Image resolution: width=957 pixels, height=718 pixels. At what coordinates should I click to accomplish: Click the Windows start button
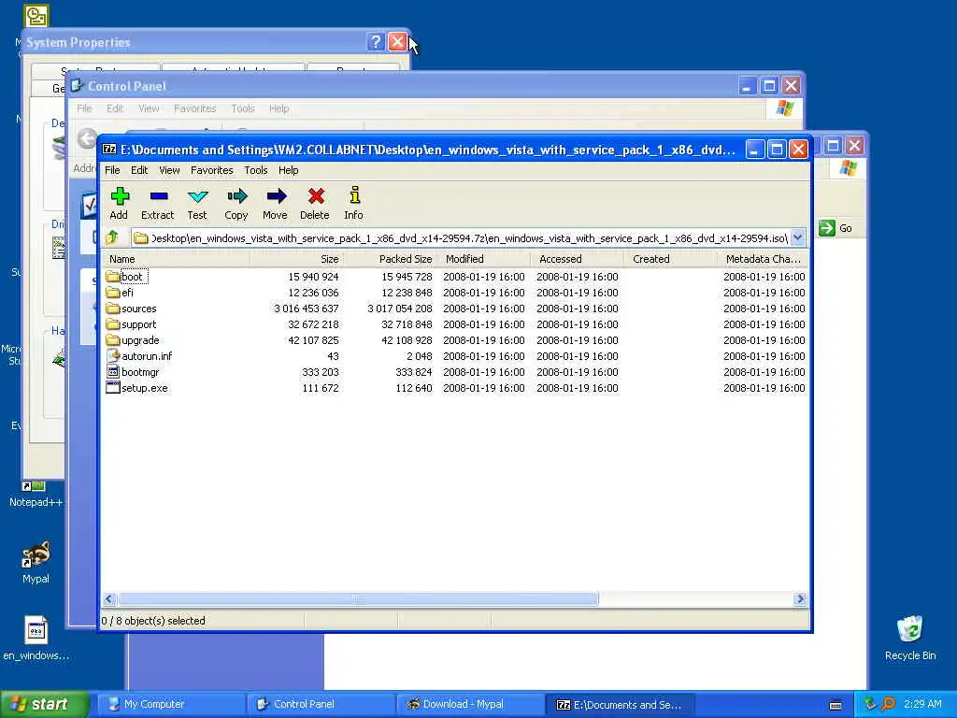44,705
